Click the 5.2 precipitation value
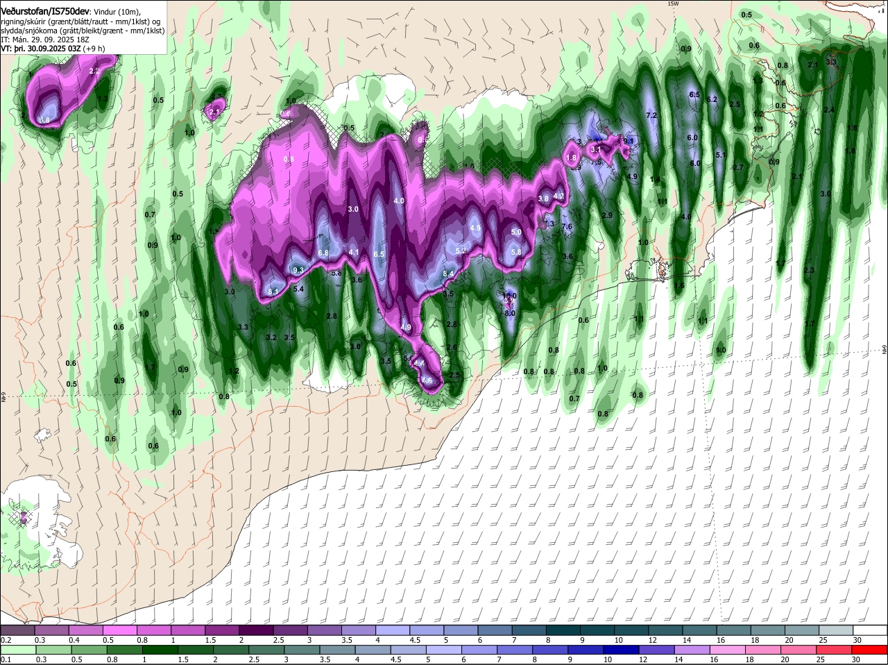The height and width of the screenshot is (665, 888). [461, 251]
